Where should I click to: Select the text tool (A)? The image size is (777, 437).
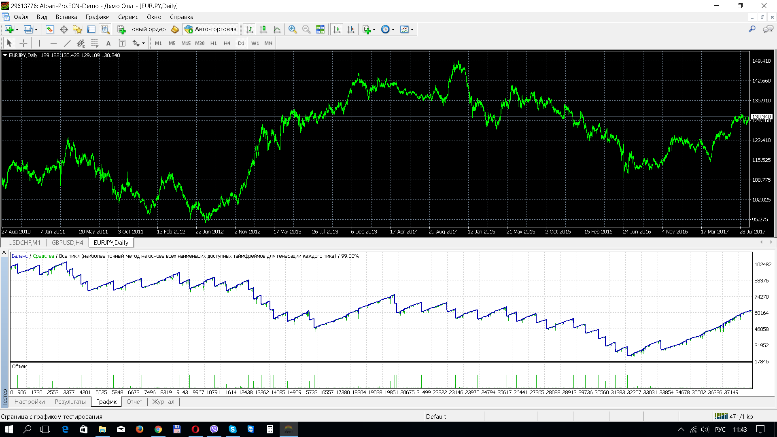[108, 43]
